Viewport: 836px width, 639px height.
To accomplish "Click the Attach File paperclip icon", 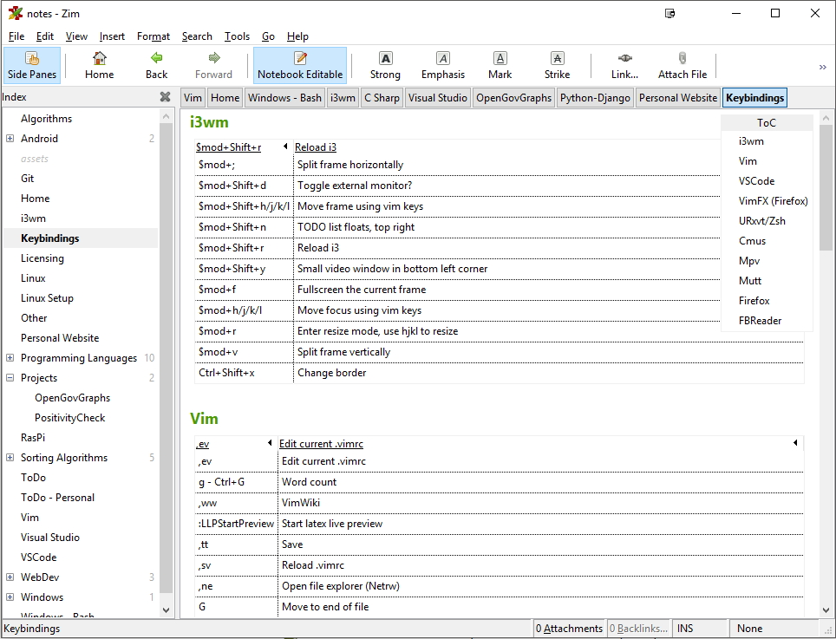I will click(x=683, y=65).
